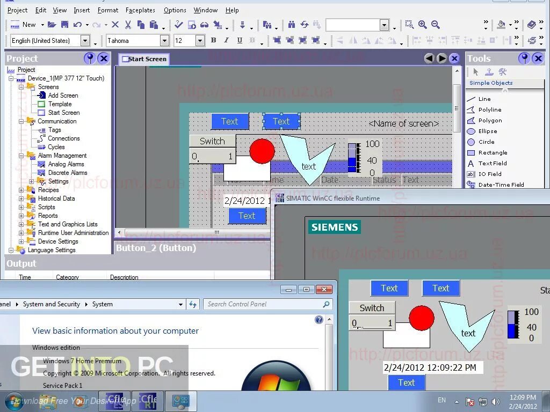This screenshot has height=412, width=550.
Task: Choose the Ellipse object
Action: pos(488,131)
